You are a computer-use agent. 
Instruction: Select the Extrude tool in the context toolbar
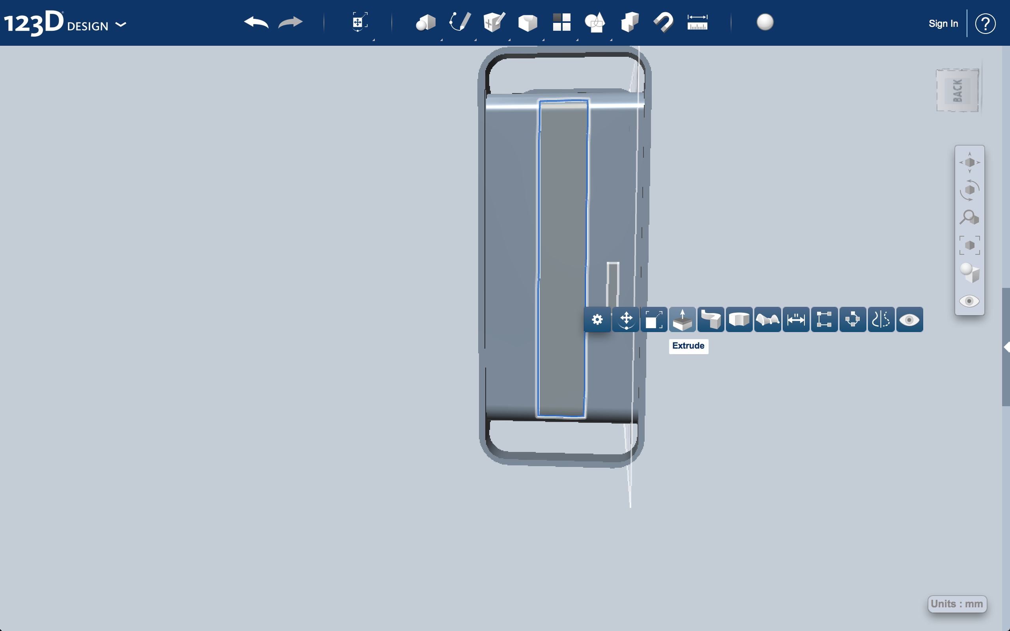[x=683, y=319]
